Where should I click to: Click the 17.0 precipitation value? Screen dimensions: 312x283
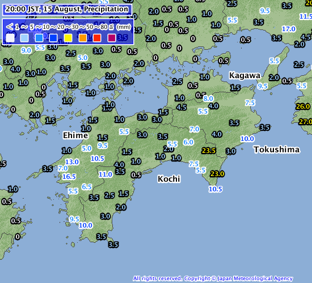tap(289, 29)
